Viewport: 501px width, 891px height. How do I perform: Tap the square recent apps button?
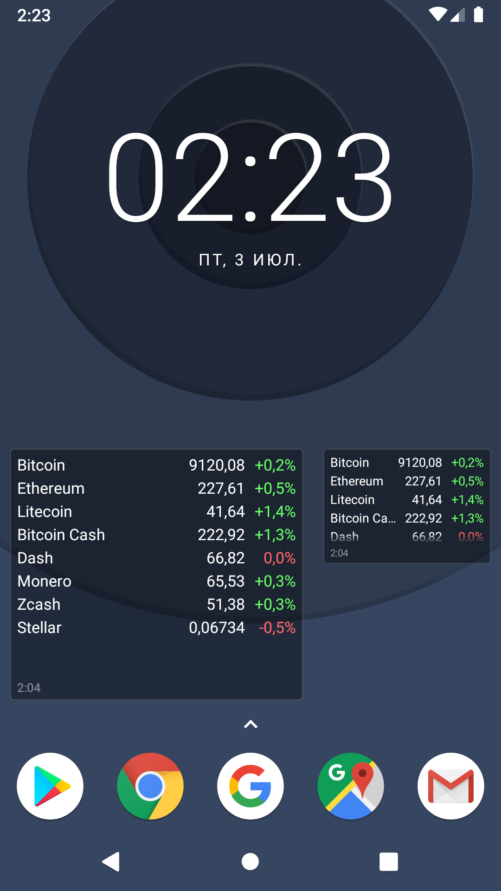(x=389, y=862)
